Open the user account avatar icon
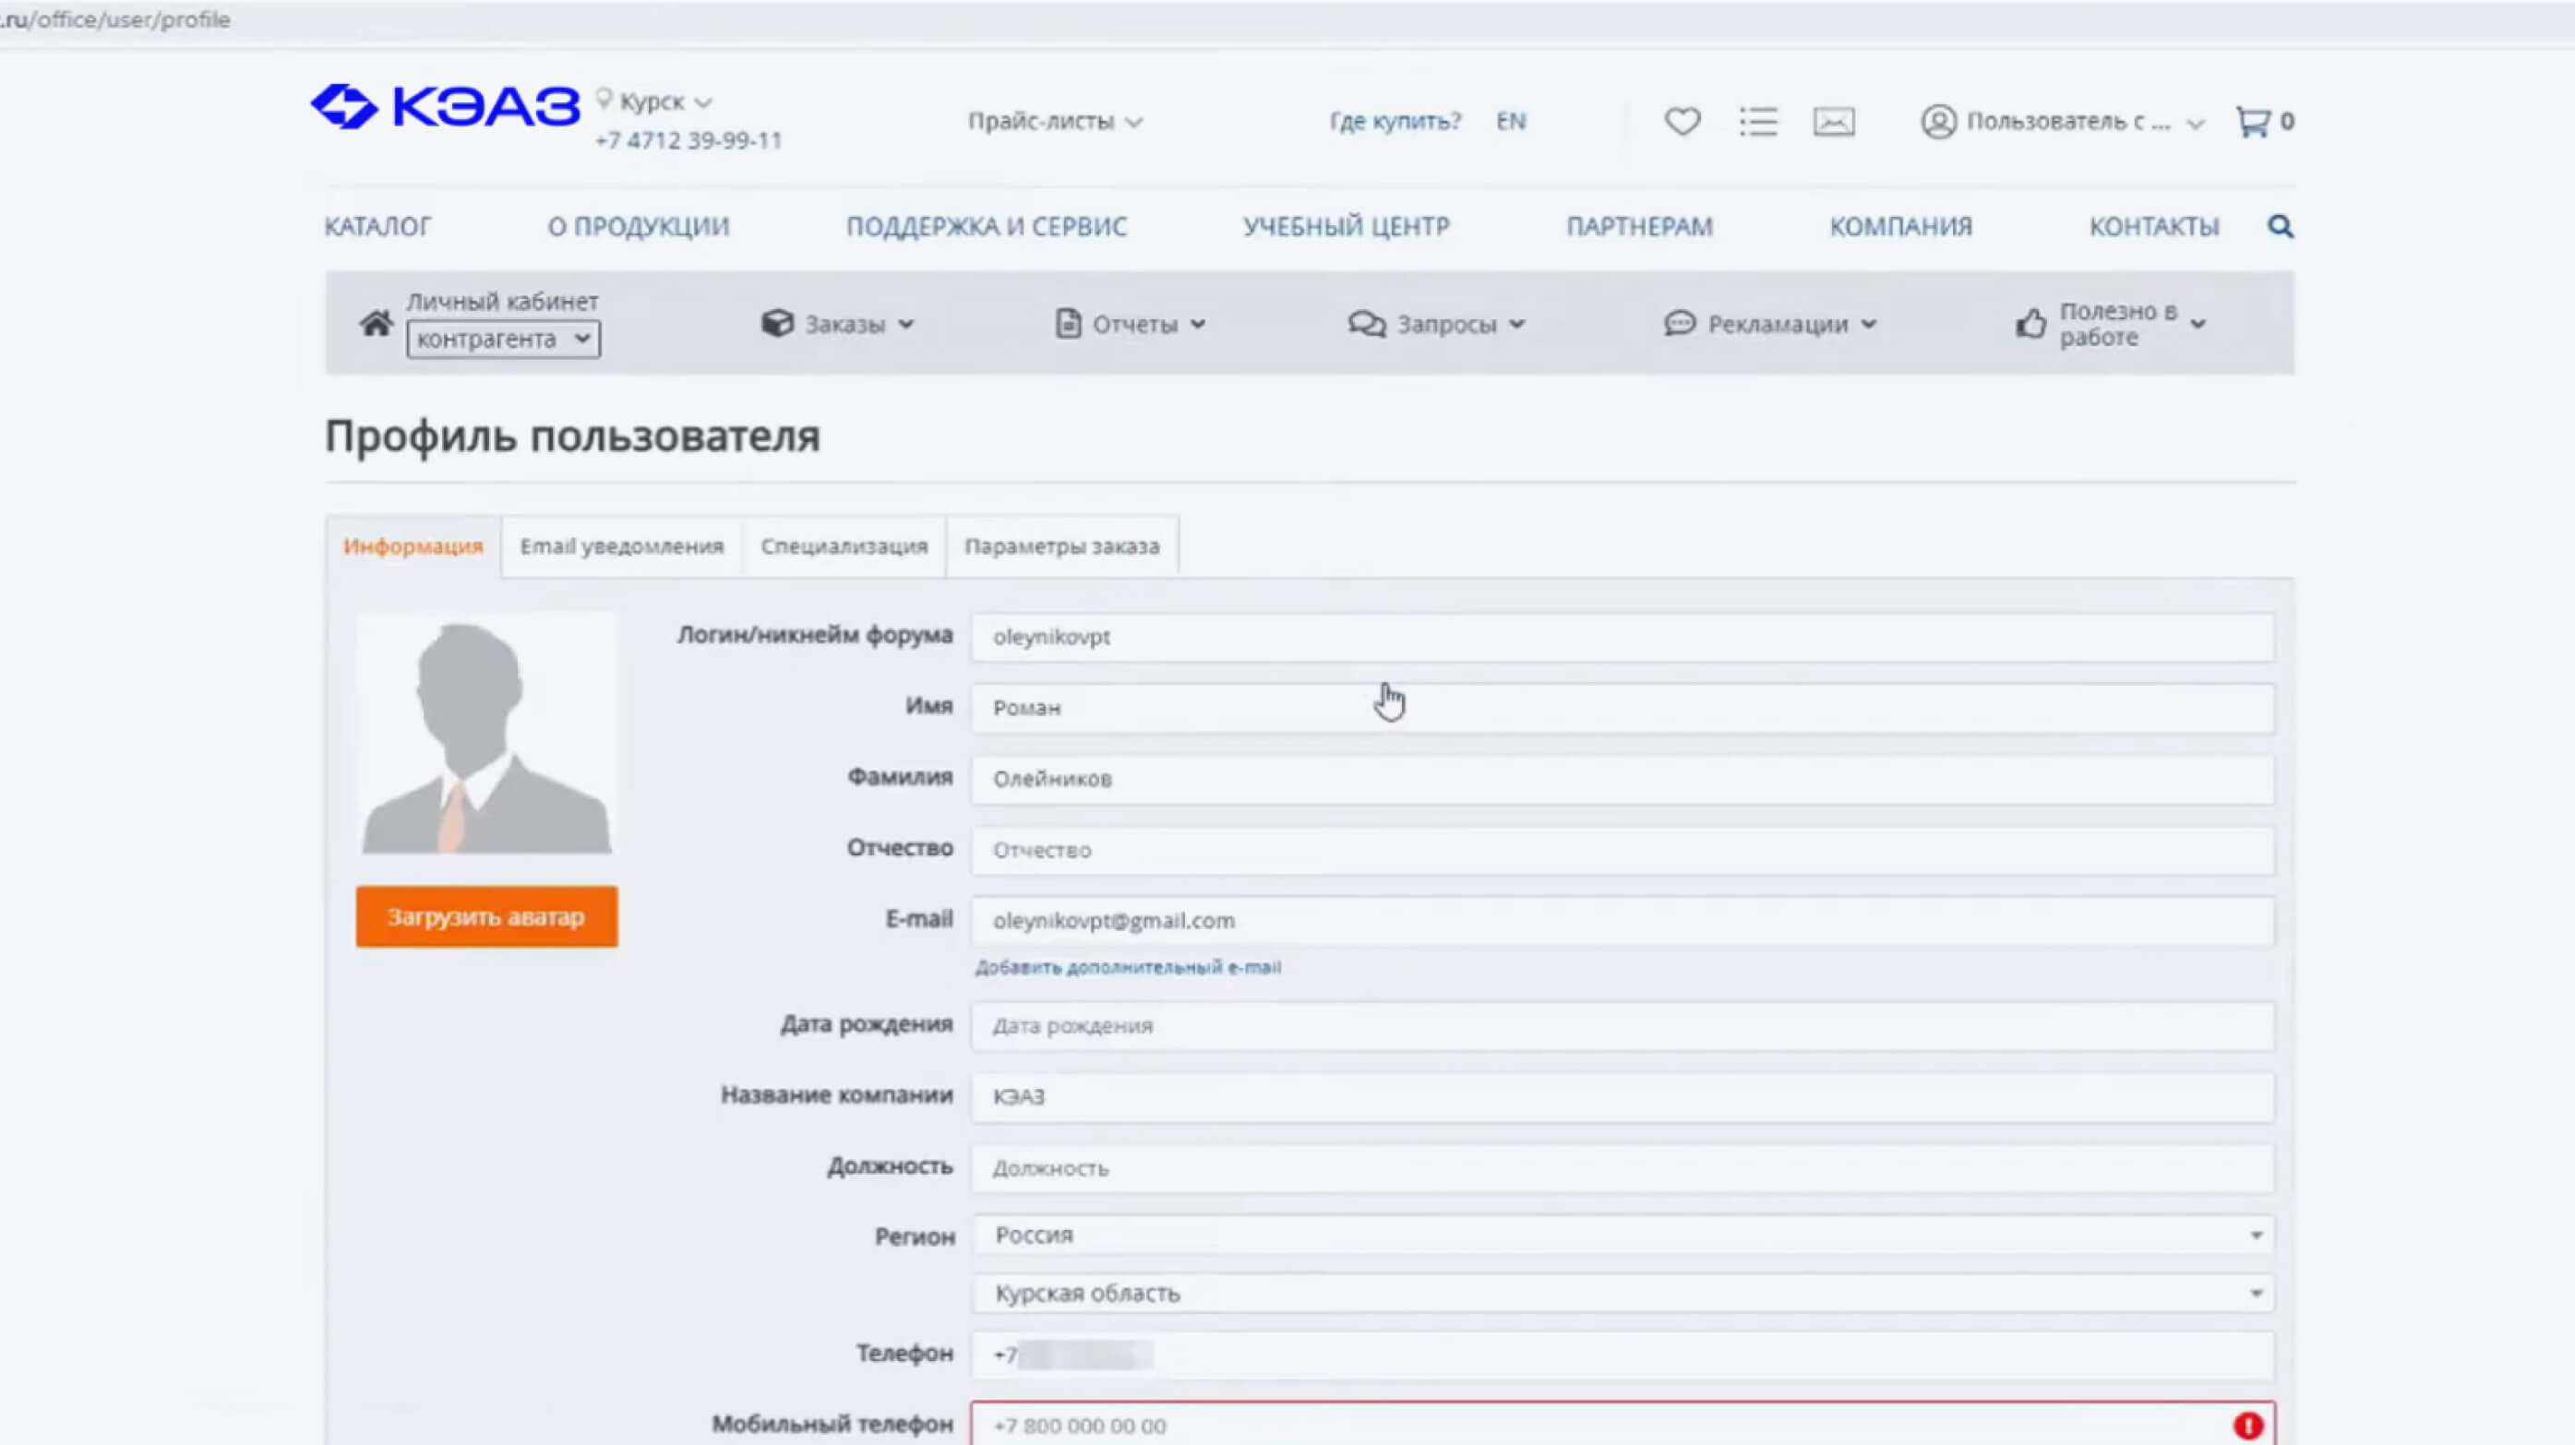 [x=1937, y=122]
